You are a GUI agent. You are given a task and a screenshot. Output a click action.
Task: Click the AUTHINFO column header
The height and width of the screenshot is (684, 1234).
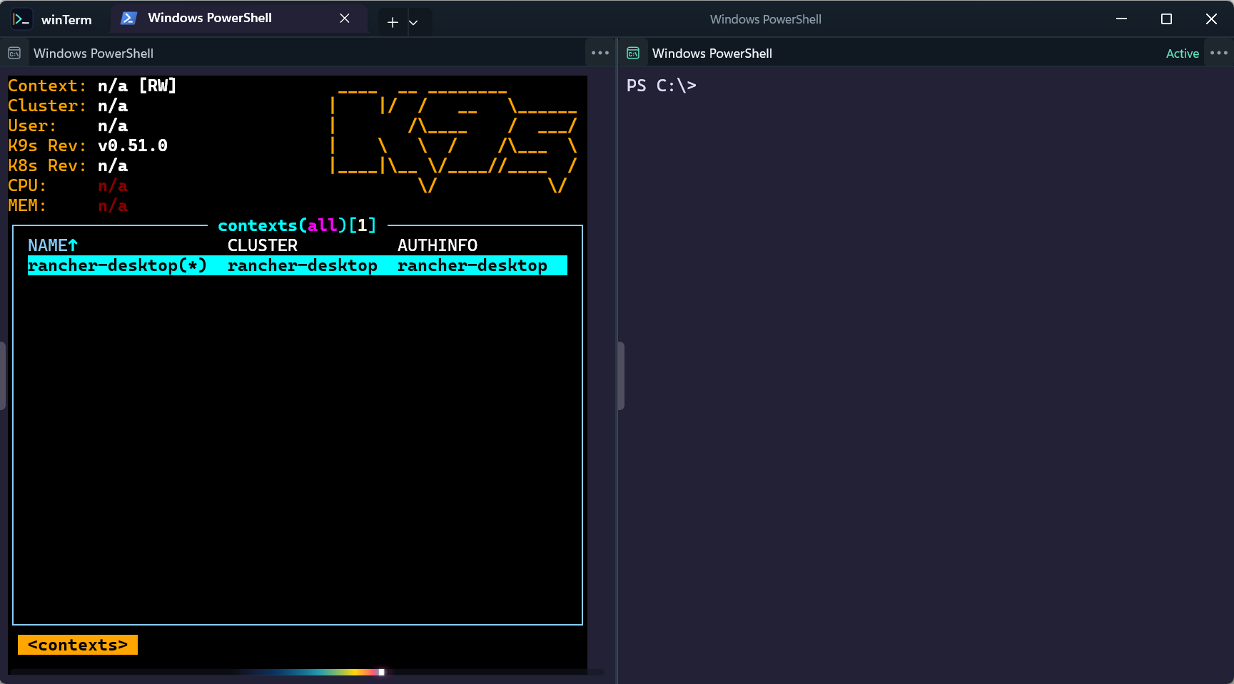438,245
